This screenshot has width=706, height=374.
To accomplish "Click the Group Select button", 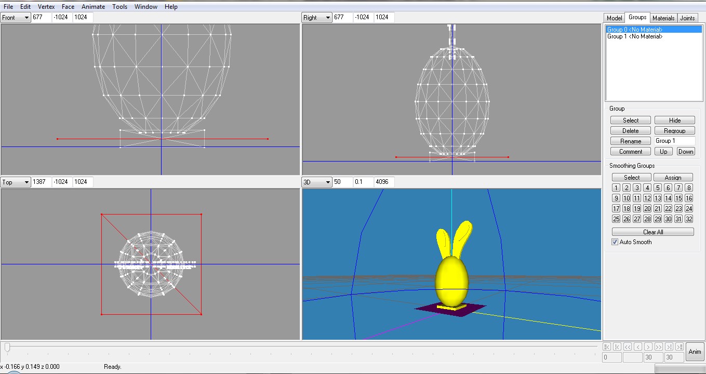I will point(631,120).
